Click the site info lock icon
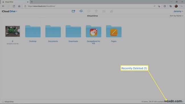 coord(25,6)
